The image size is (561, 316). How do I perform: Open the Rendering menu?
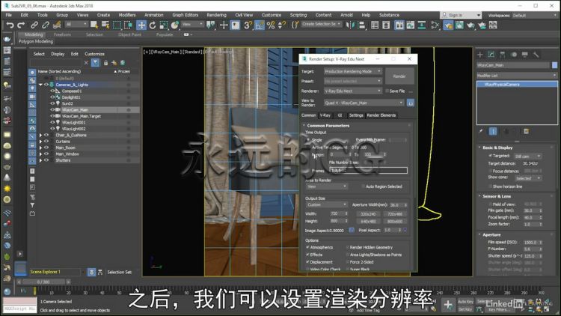pyautogui.click(x=216, y=15)
